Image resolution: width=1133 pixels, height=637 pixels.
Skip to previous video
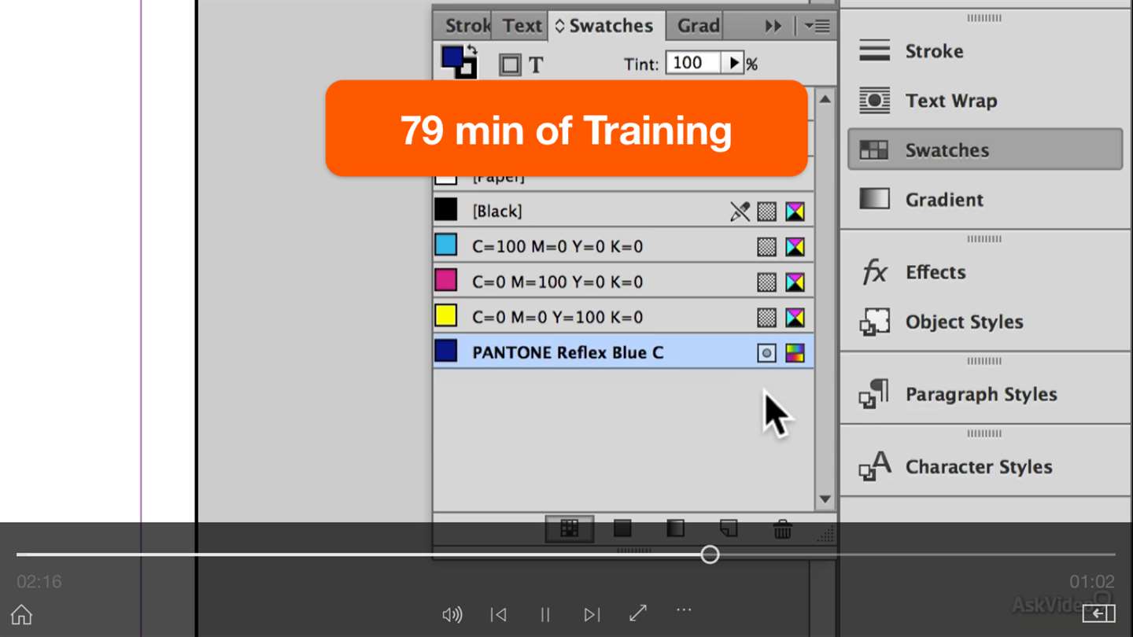tap(498, 614)
